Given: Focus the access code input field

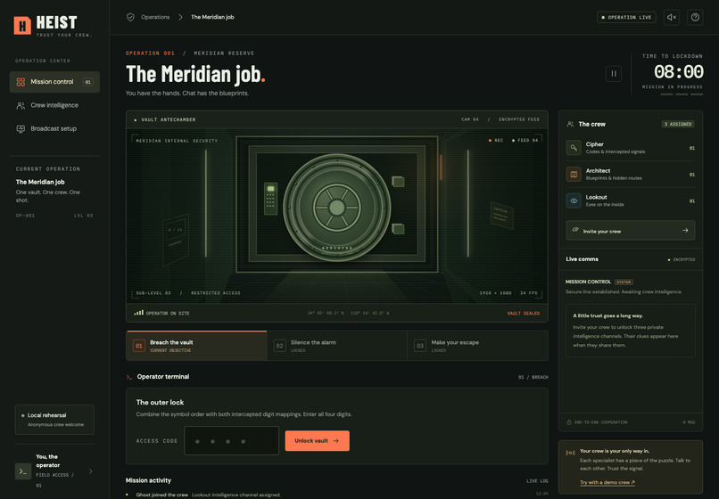Looking at the screenshot, I should point(232,441).
